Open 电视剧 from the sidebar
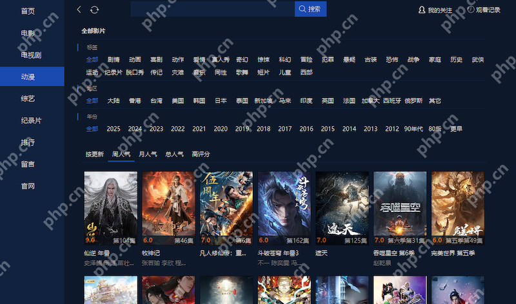 [31, 55]
